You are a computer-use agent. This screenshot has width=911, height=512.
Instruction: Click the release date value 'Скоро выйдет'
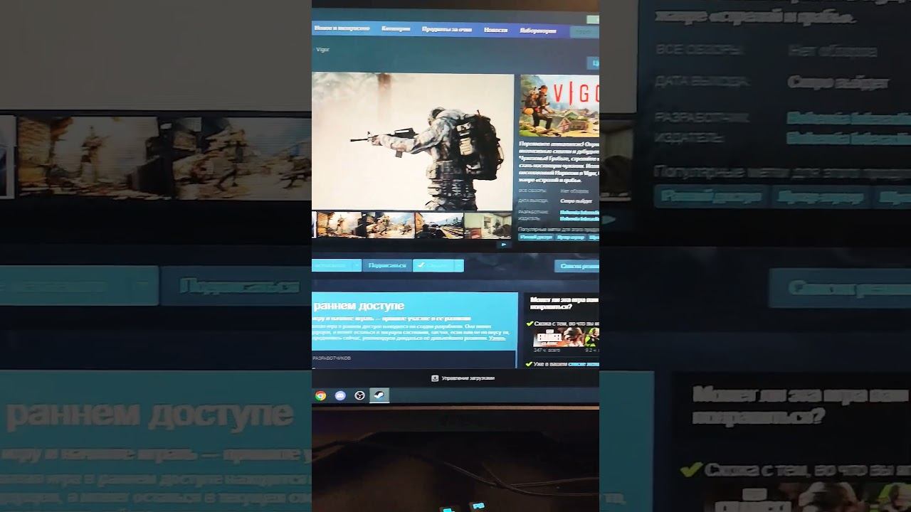click(574, 201)
